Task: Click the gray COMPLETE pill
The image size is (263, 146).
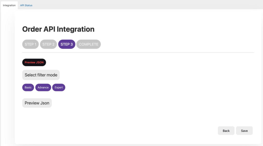Action: pos(88,44)
